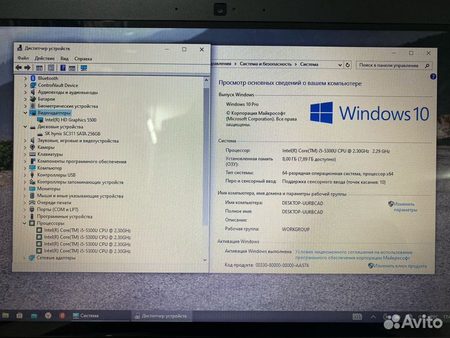
Task: Select the Клавиатуры category
Action: pos(50,155)
